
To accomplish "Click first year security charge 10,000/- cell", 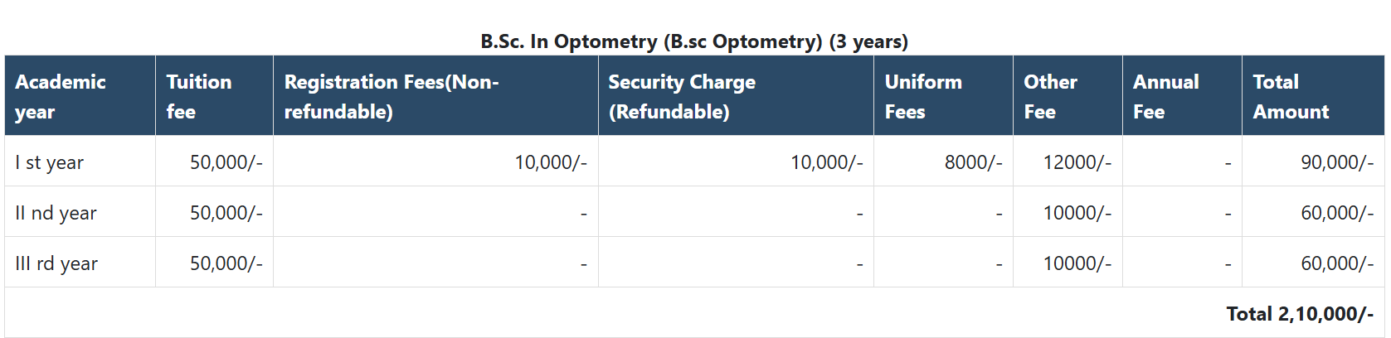I will (826, 162).
